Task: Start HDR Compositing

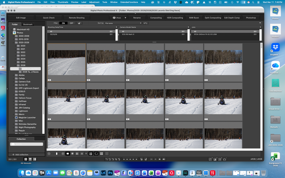Action: [175, 18]
